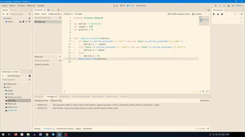The image size is (245, 137).
Task: Fold the if block at line 9
Action: click(72, 41)
